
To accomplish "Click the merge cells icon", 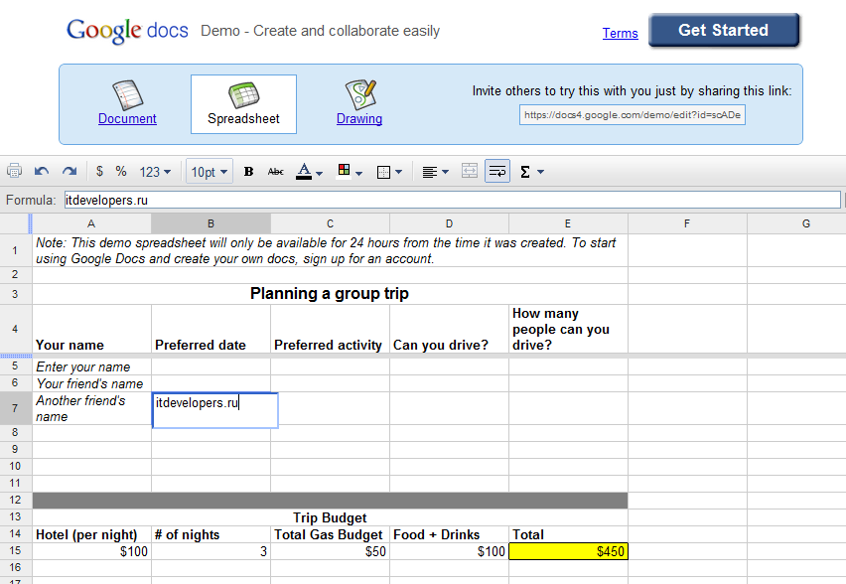I will [x=470, y=172].
